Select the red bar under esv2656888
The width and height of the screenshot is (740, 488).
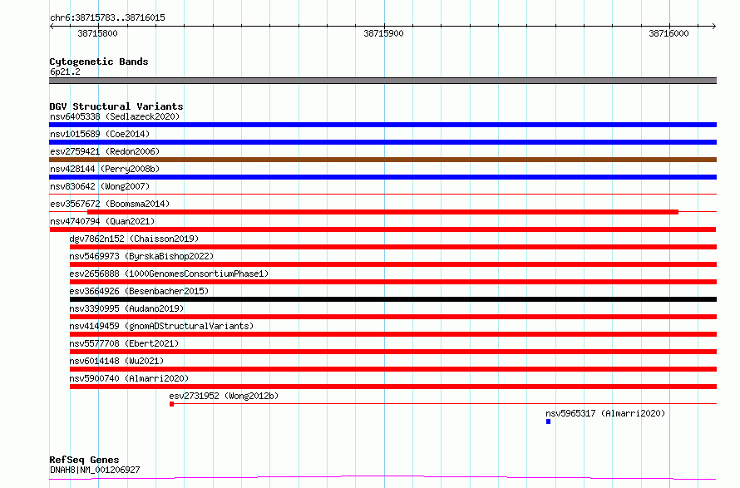(x=393, y=282)
